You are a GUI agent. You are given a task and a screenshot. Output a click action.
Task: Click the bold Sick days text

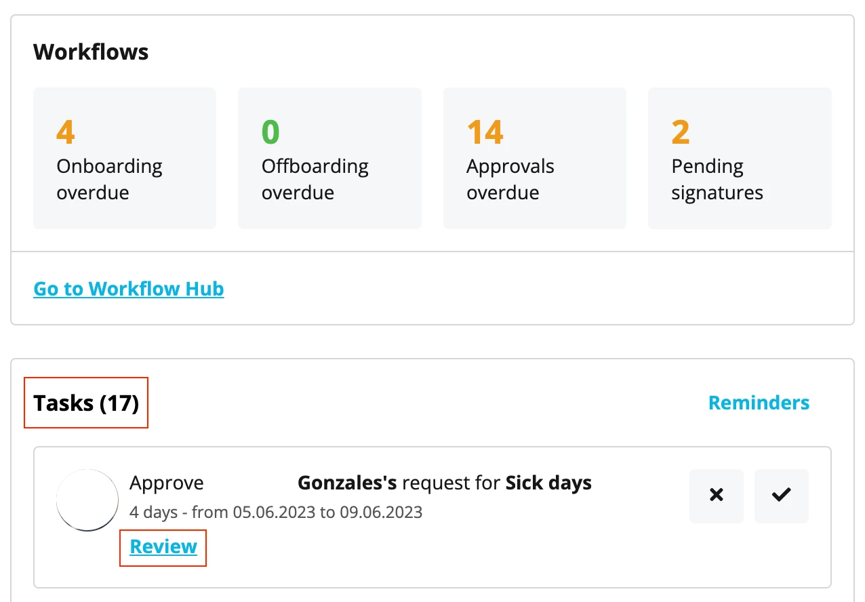tap(548, 483)
